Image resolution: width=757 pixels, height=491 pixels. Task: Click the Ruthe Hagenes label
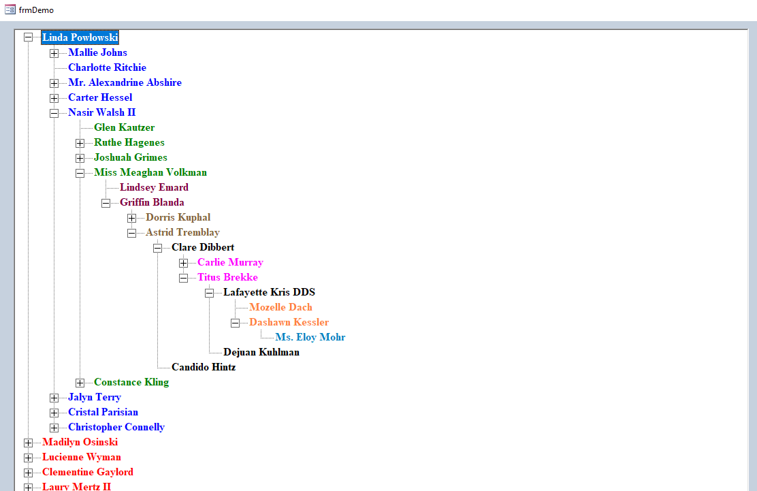point(129,142)
